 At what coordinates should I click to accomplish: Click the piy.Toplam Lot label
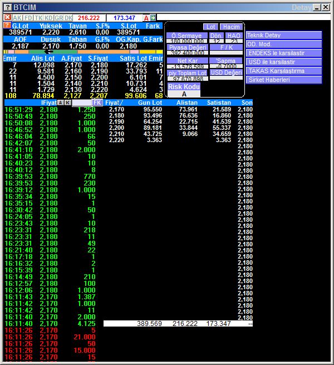(x=188, y=73)
